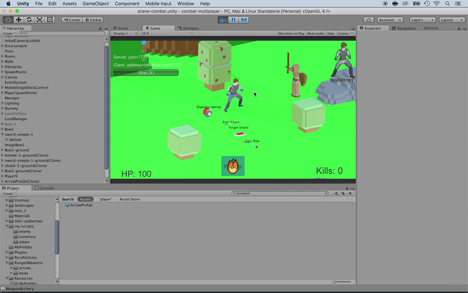Select the Hand tool in Unity toolbar

tap(8, 20)
